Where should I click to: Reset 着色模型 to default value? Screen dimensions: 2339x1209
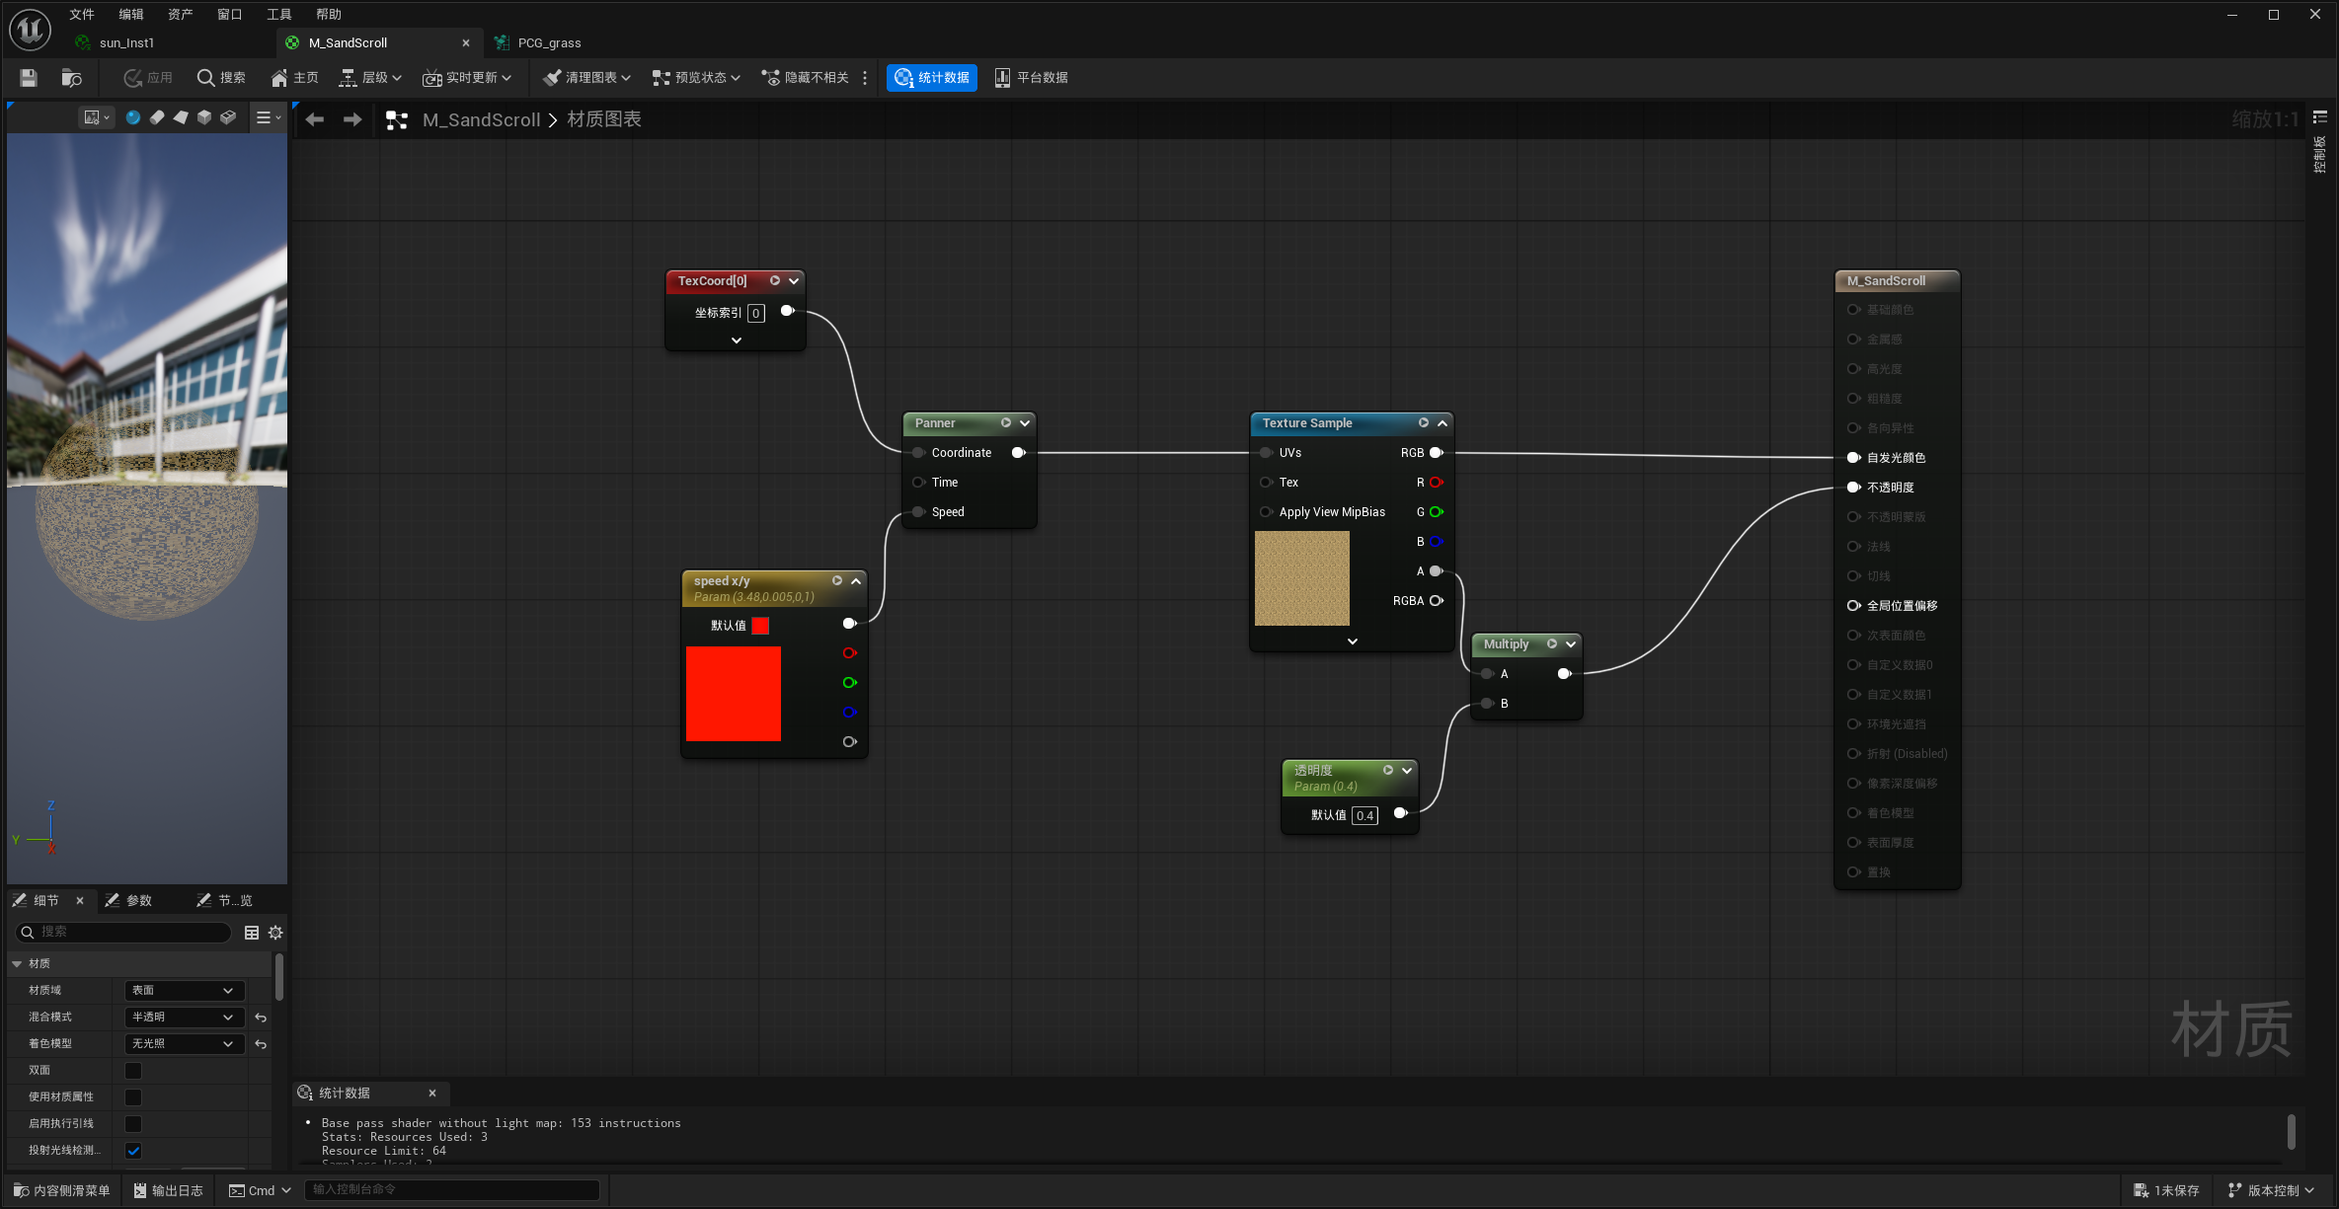261,1044
